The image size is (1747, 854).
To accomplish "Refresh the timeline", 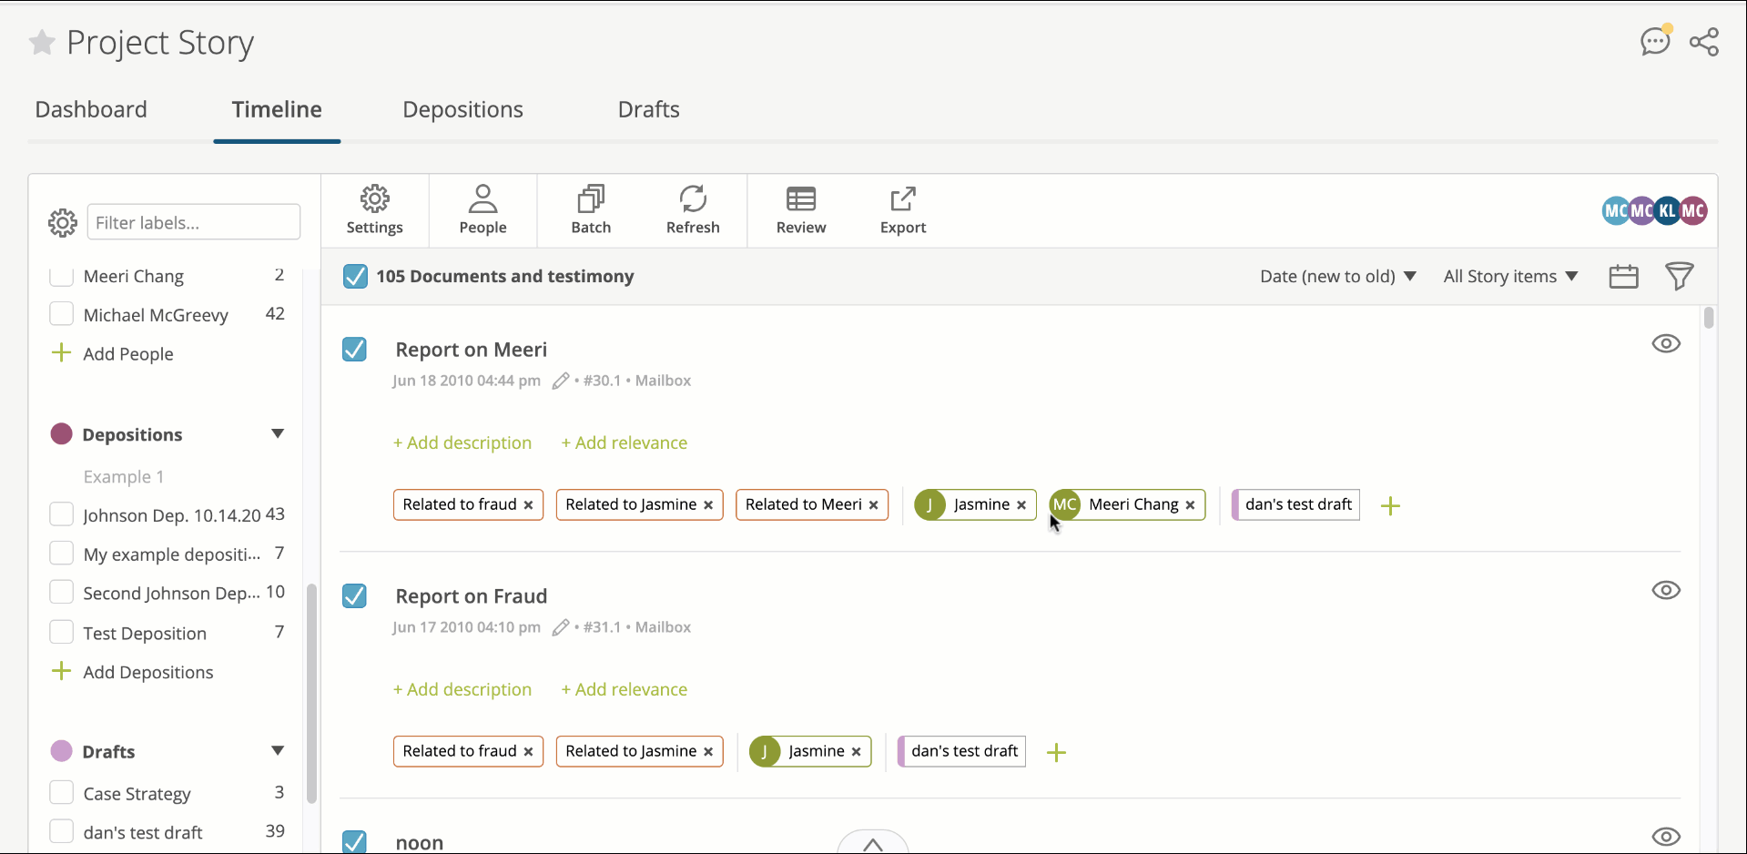I will tap(693, 211).
